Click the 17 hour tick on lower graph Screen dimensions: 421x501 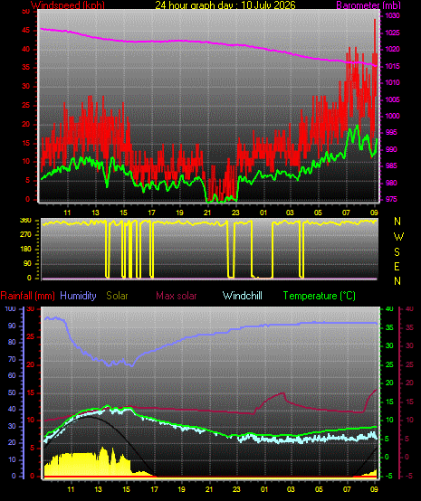154,489
